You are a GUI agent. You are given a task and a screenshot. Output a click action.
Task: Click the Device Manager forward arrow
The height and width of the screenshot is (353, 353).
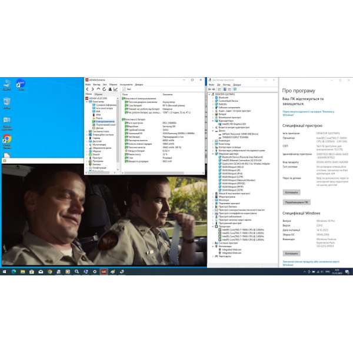pyautogui.click(x=214, y=89)
